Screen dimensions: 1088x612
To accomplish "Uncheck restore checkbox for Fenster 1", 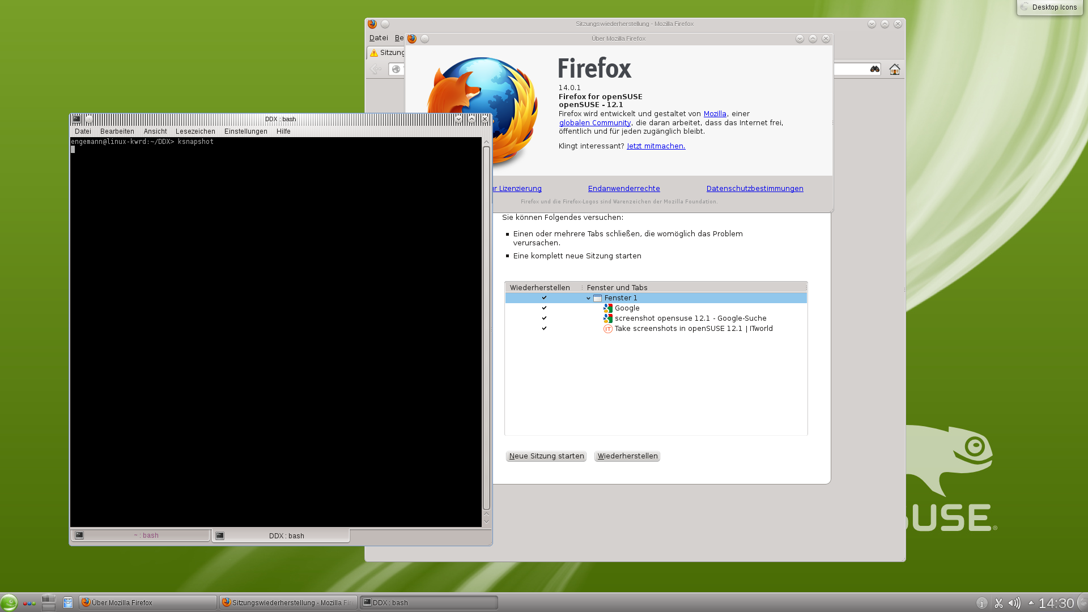I will pyautogui.click(x=544, y=298).
